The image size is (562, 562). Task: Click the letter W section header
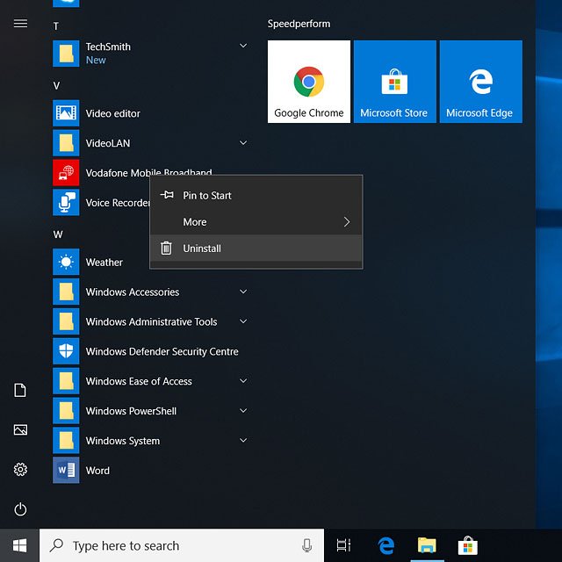pos(58,234)
